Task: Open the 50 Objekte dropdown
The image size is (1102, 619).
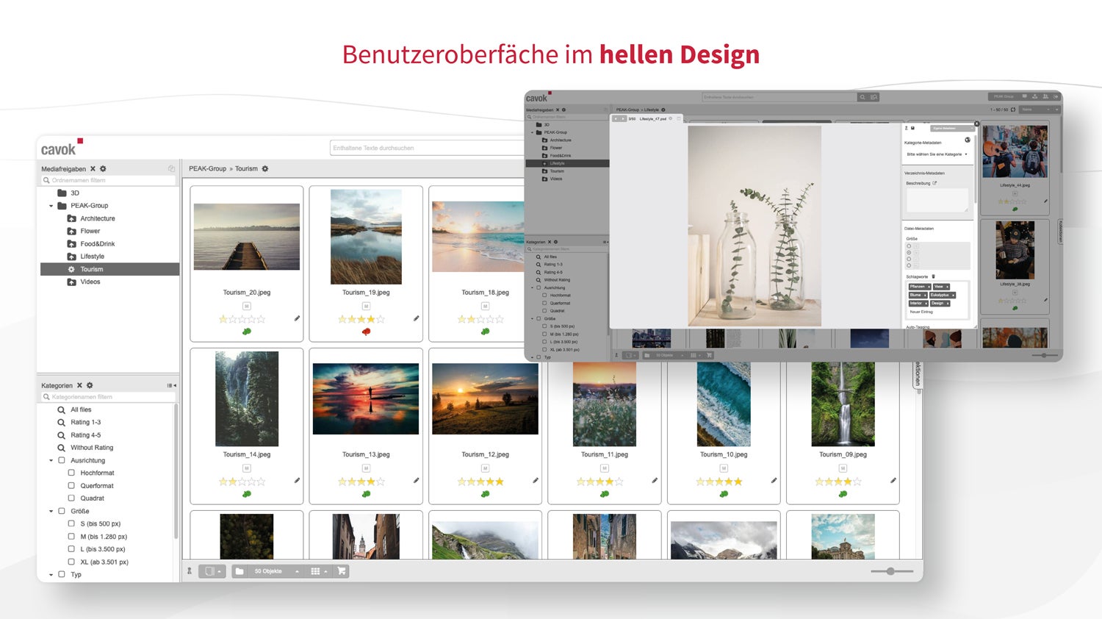Action: point(267,570)
